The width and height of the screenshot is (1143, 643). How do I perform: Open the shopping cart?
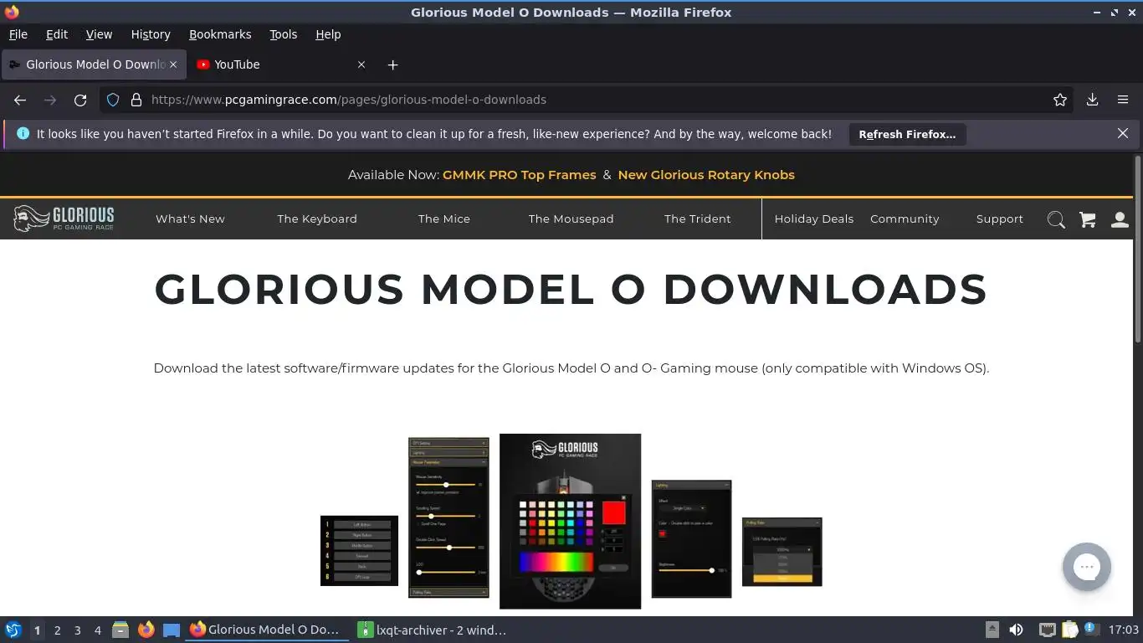(1088, 219)
